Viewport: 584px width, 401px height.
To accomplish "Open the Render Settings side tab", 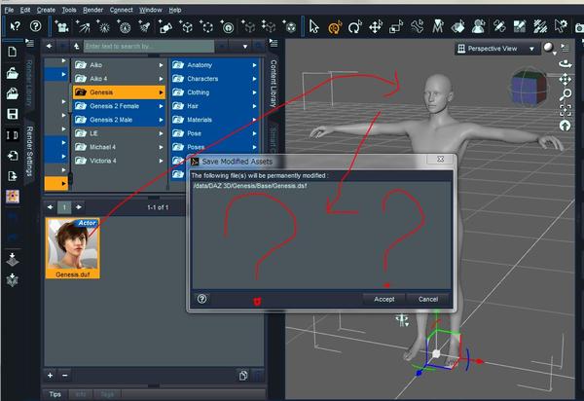I will [x=29, y=151].
